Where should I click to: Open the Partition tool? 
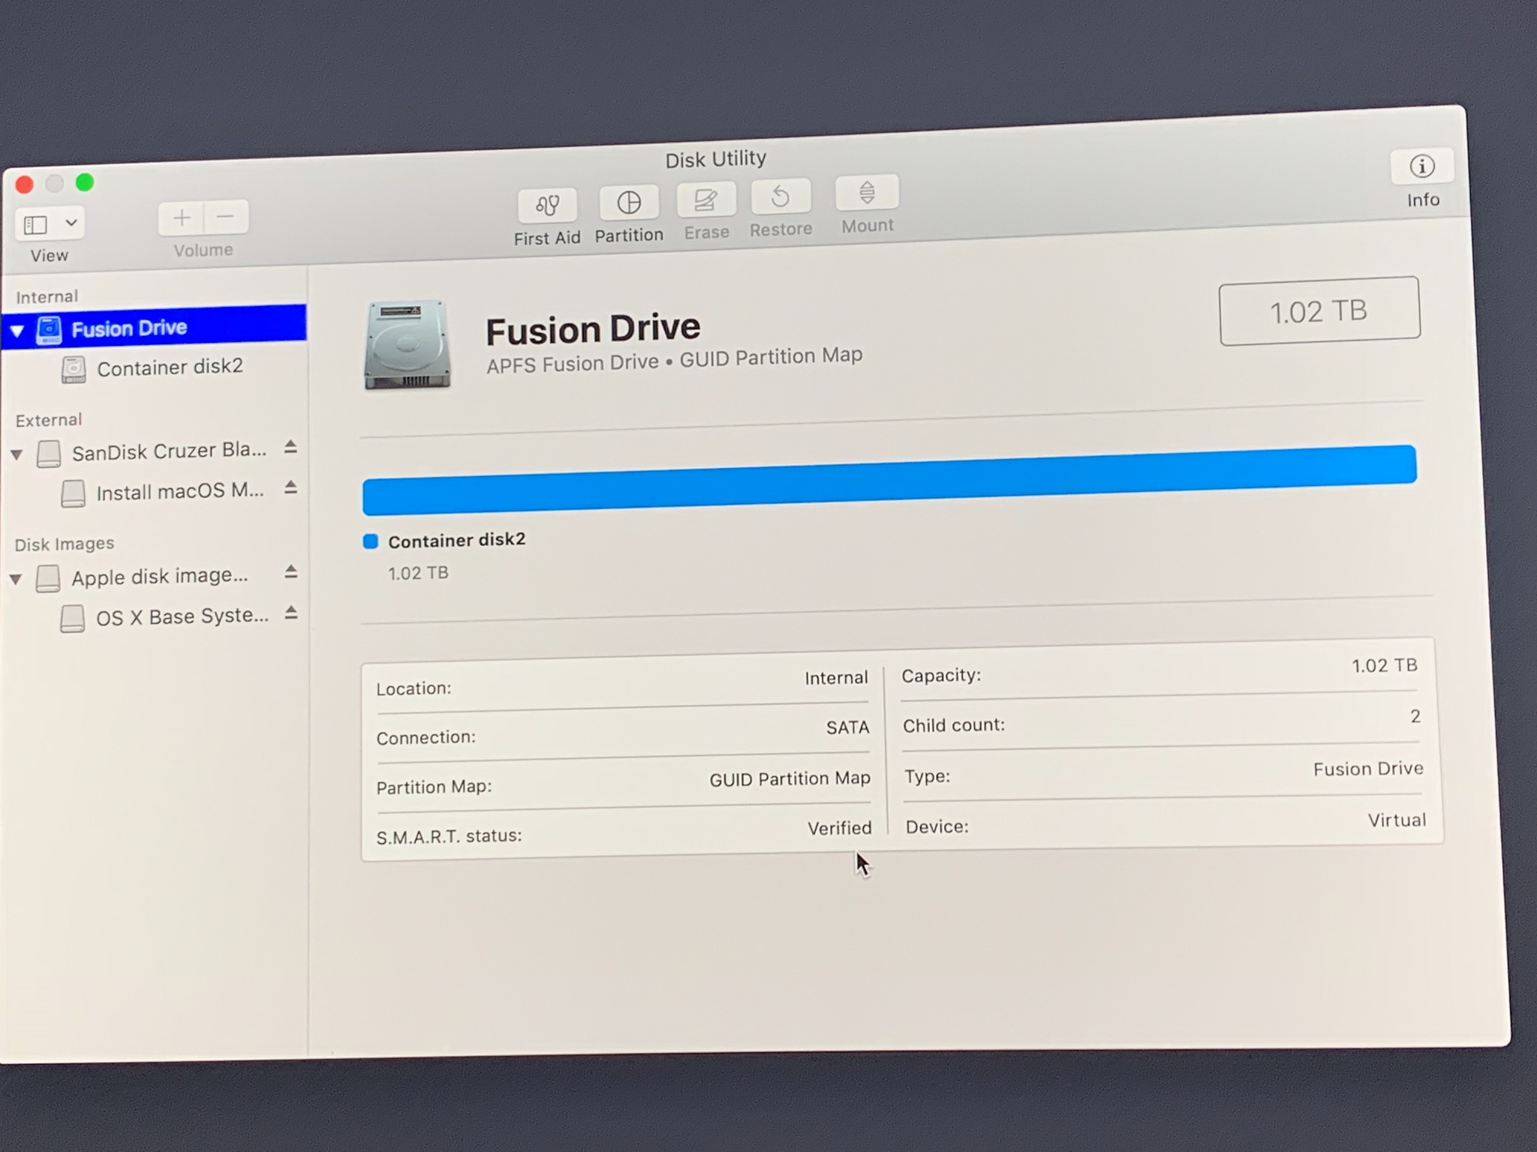coord(628,202)
